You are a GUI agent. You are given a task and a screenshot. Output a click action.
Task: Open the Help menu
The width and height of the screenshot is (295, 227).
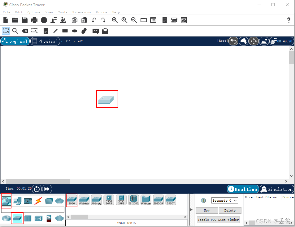pos(116,12)
